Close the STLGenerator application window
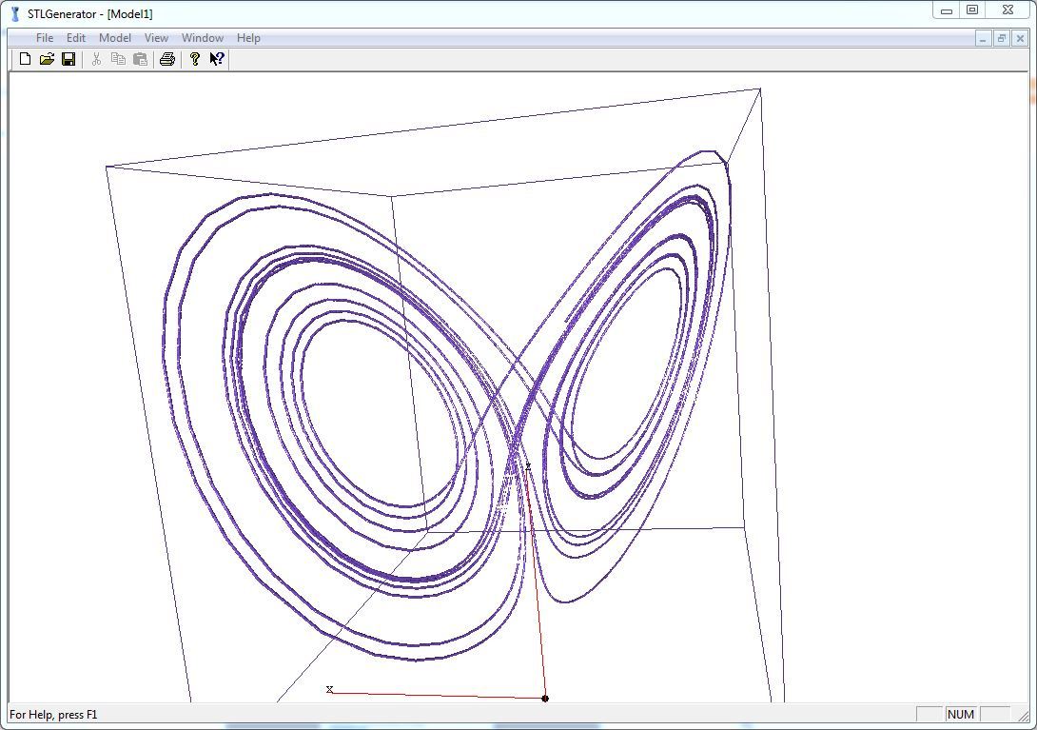Image resolution: width=1037 pixels, height=730 pixels. tap(1008, 10)
